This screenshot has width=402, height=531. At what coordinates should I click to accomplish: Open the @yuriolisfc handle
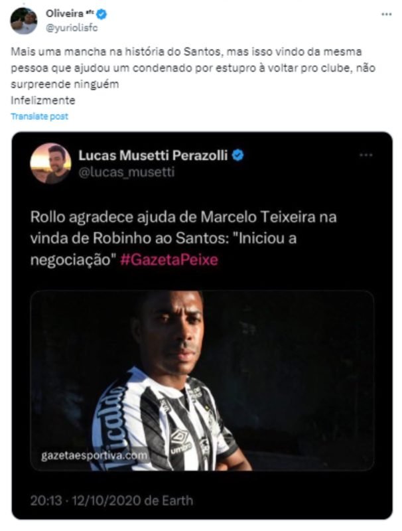pos(72,28)
